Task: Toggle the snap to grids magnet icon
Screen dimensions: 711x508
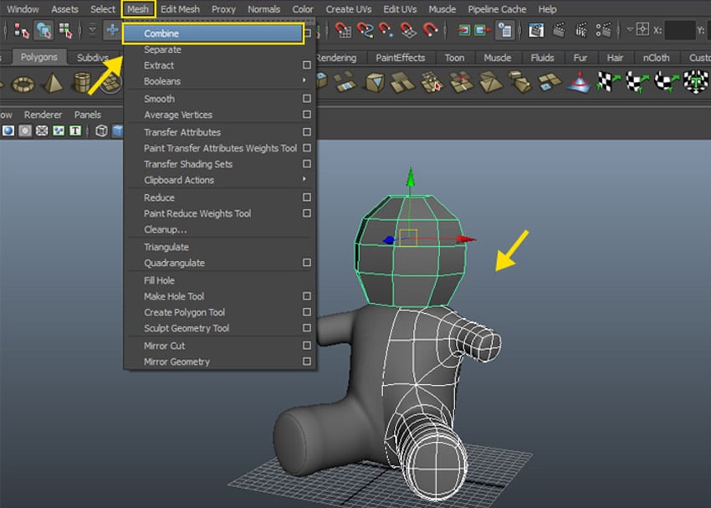Action: click(x=343, y=31)
